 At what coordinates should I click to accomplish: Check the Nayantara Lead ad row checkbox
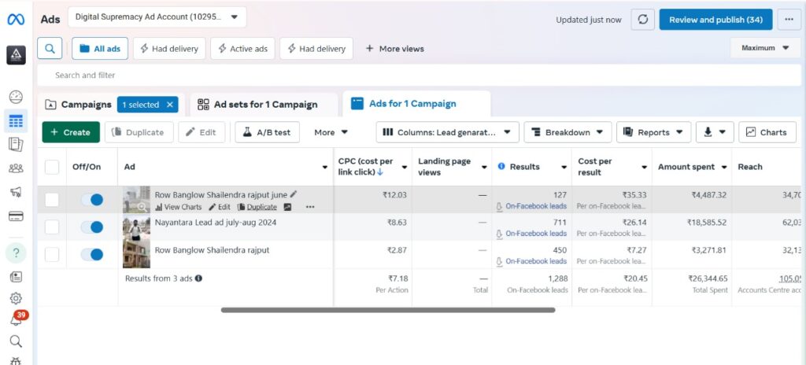(52, 227)
